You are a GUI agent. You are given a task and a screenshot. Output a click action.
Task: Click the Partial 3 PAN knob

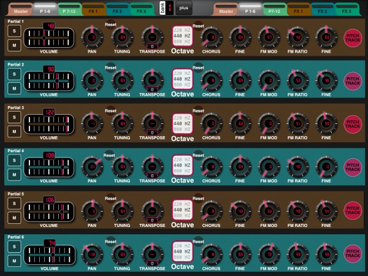click(x=92, y=124)
